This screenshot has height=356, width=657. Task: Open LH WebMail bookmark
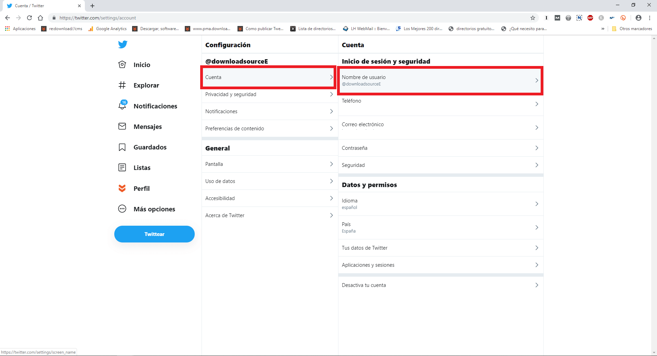(x=366, y=29)
